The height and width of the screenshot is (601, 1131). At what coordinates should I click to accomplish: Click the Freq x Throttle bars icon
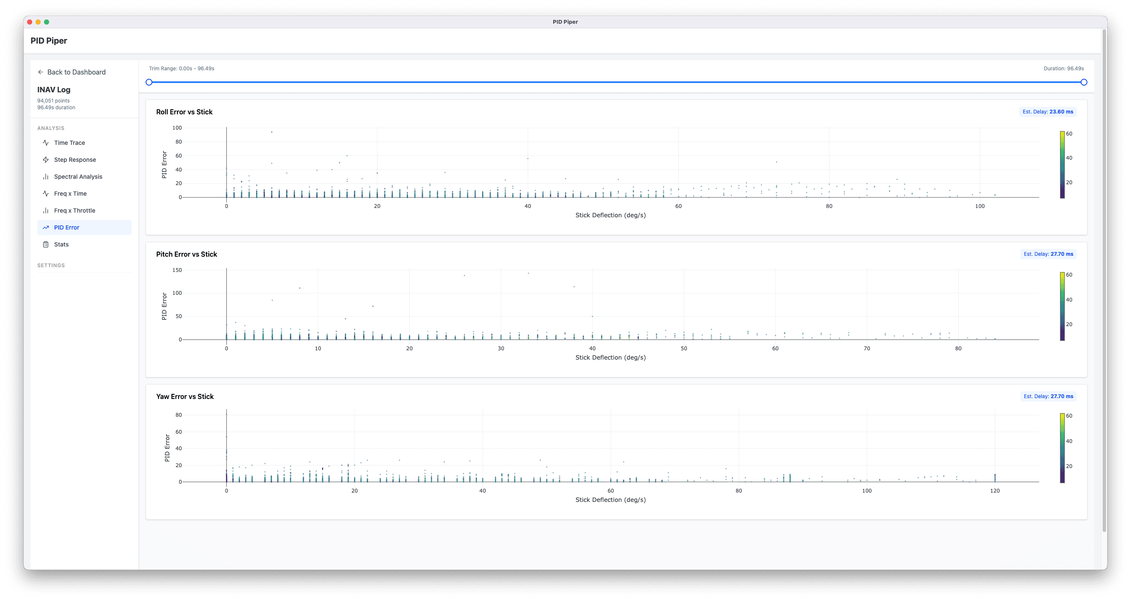[46, 210]
